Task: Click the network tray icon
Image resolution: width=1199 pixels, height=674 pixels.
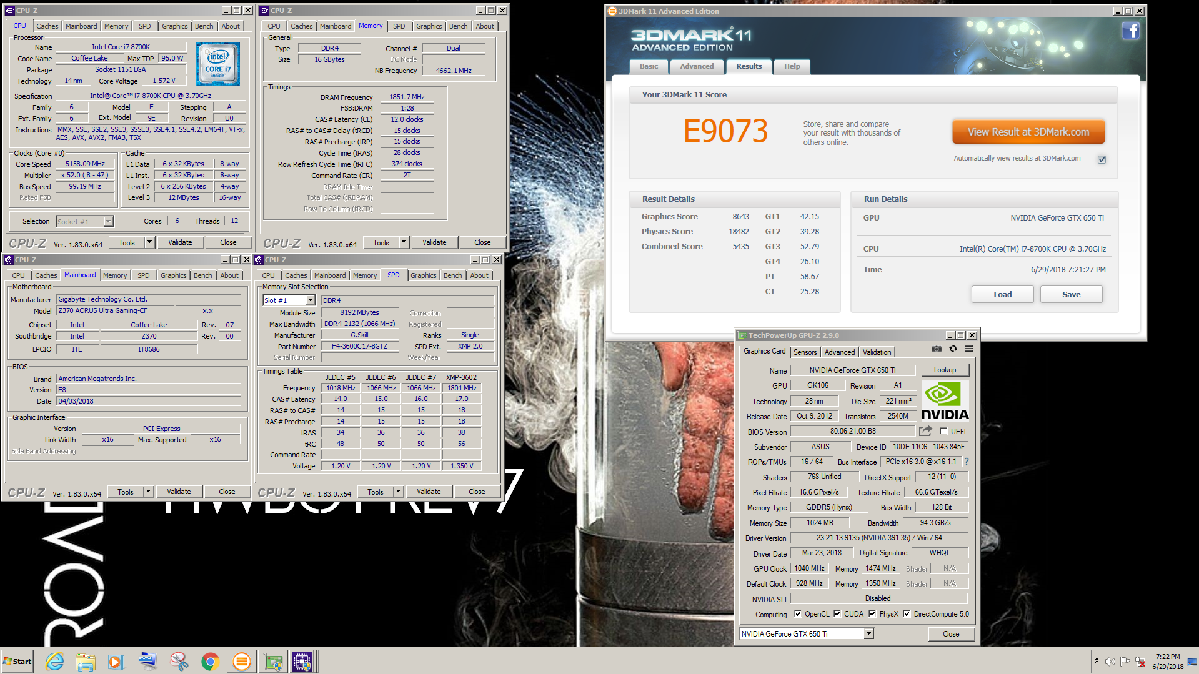Action: click(1140, 662)
